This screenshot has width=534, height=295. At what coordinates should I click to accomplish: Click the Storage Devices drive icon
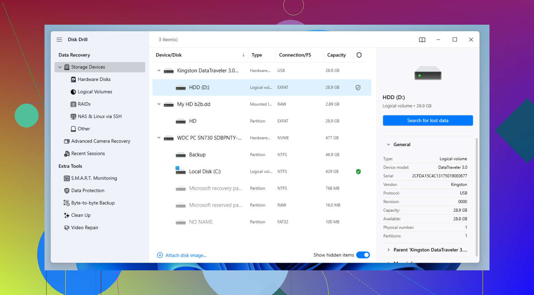pyautogui.click(x=67, y=67)
